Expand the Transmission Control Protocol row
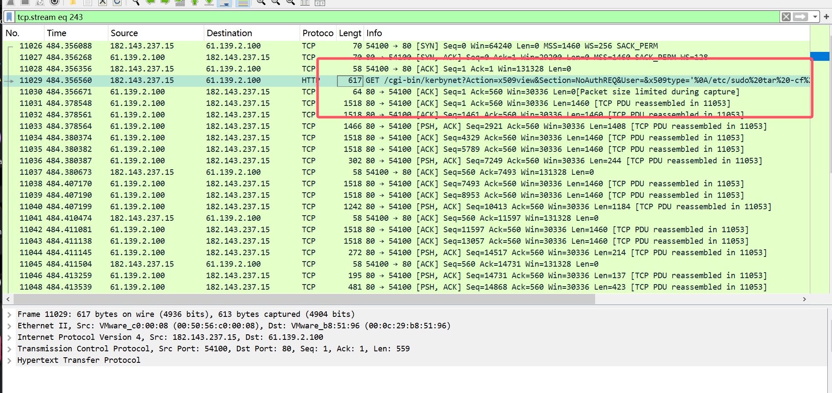This screenshot has width=832, height=393. pyautogui.click(x=9, y=349)
